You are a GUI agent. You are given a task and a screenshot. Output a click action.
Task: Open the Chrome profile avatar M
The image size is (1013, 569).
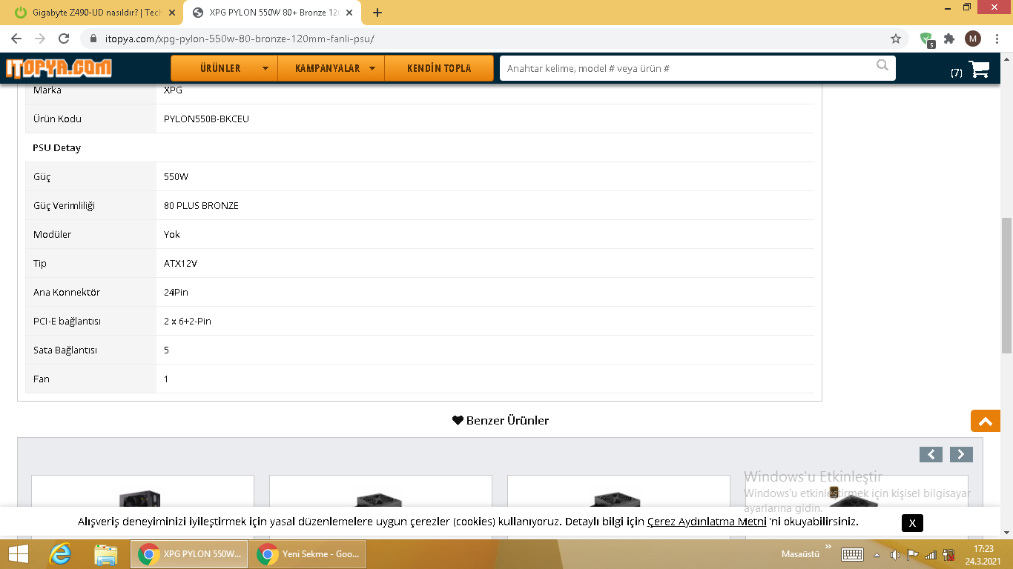(973, 39)
